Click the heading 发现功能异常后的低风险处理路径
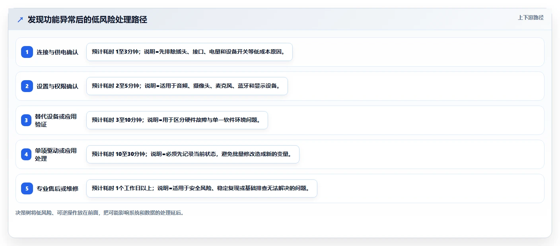This screenshot has width=560, height=246. coord(87,20)
